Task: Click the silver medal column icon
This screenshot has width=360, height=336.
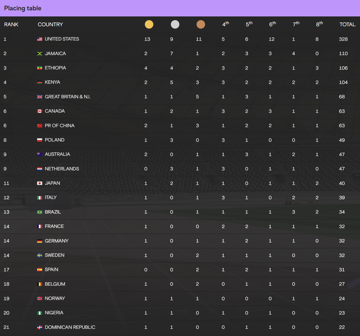Action: pos(175,24)
